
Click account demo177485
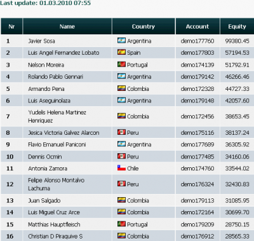pyautogui.click(x=197, y=157)
